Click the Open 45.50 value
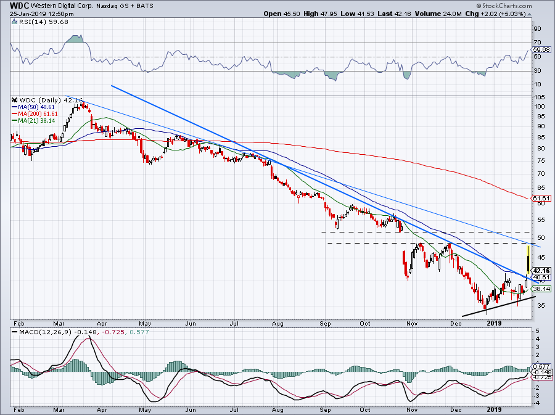 [282, 14]
